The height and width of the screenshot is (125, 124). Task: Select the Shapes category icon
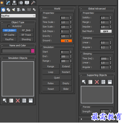click(x=8, y=10)
